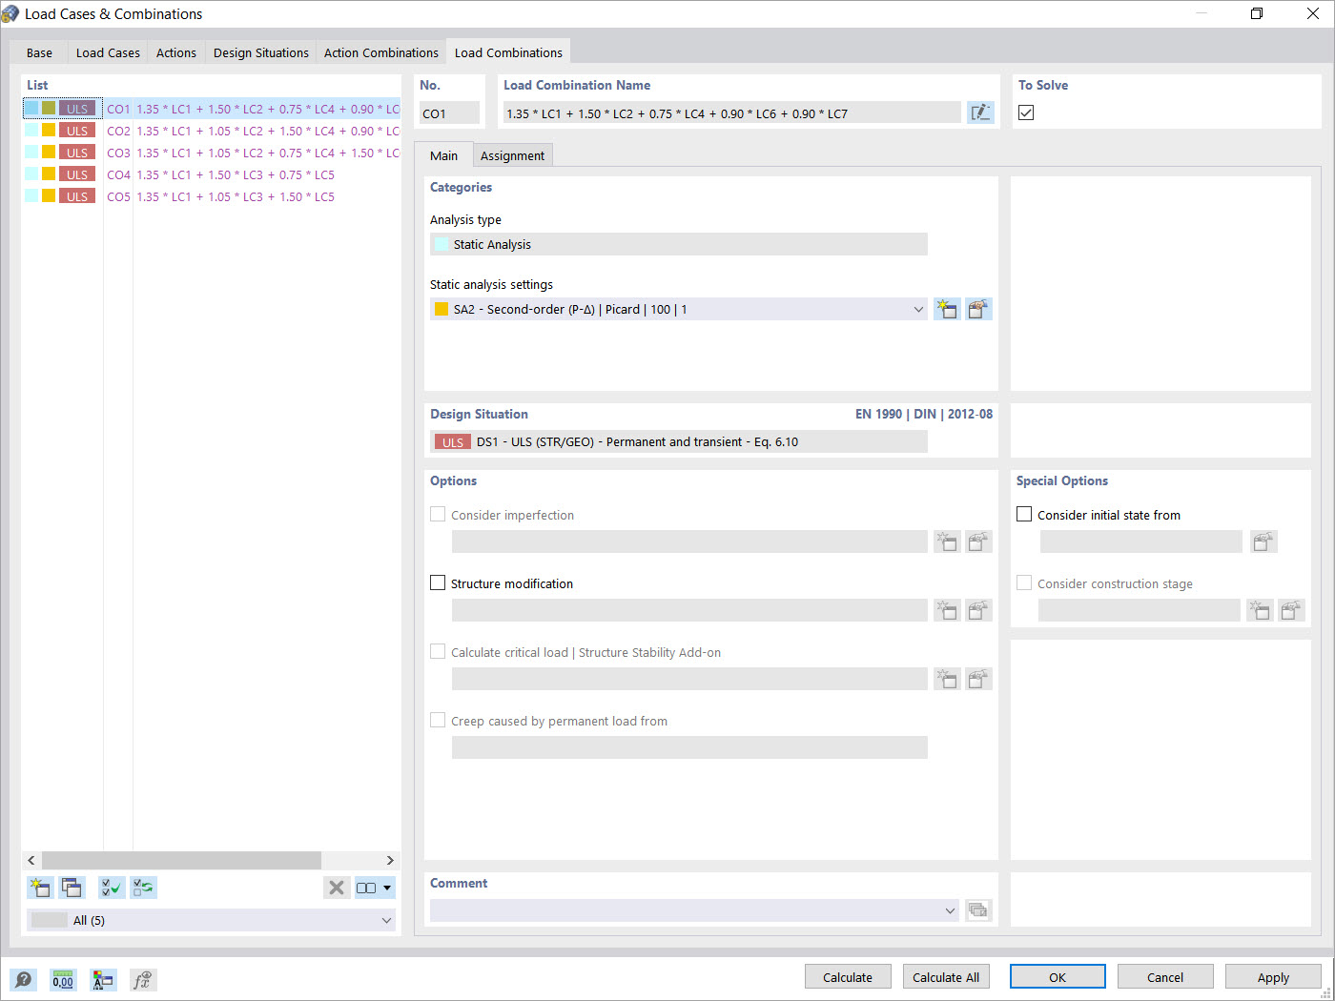
Task: Click list horizontal scrollbar right arrow
Action: [389, 860]
